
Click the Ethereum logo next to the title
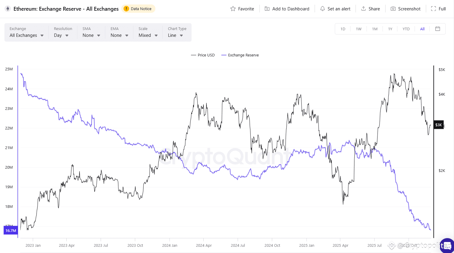pyautogui.click(x=7, y=9)
